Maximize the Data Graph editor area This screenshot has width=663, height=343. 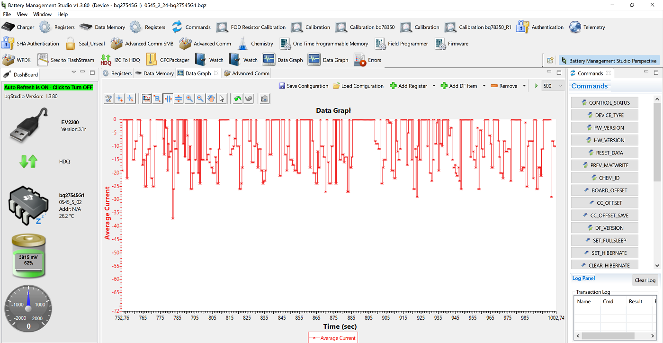[x=559, y=72]
